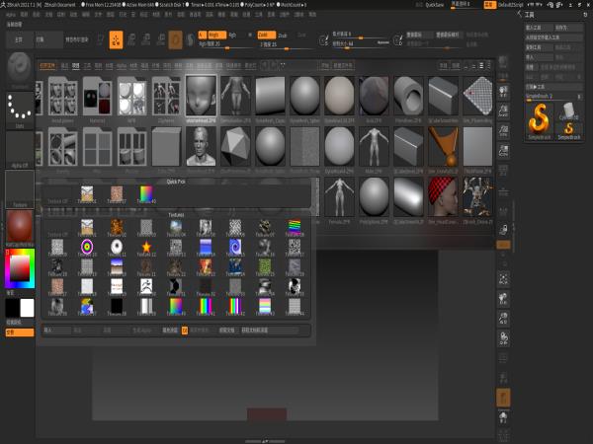Click the Scroll icon on right shelf

pos(503,91)
